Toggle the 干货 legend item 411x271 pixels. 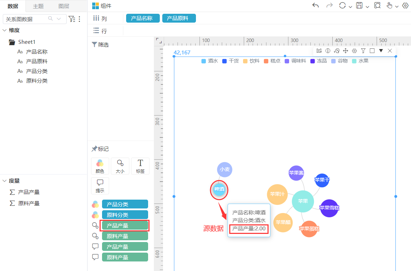click(x=230, y=61)
